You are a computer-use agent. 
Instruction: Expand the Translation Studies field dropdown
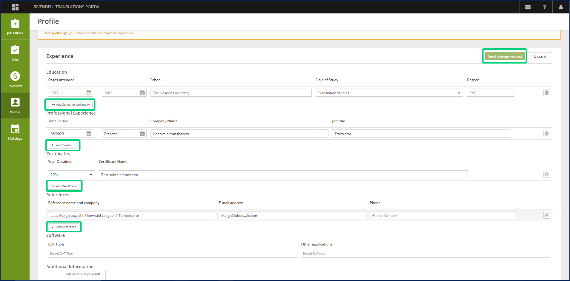click(x=389, y=93)
